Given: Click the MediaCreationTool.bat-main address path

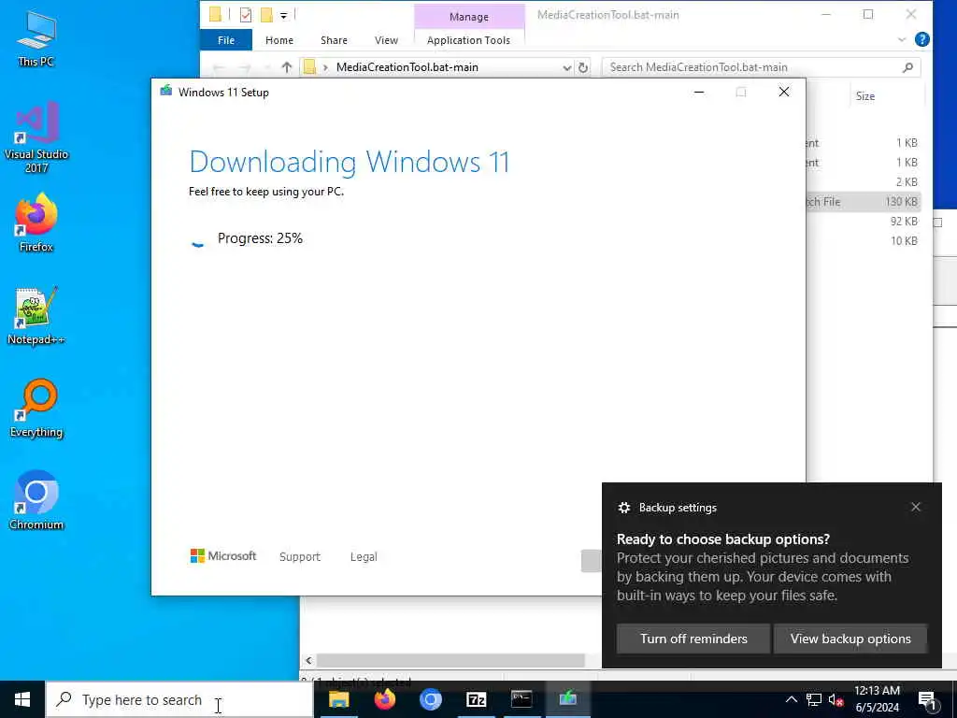Looking at the screenshot, I should [407, 67].
